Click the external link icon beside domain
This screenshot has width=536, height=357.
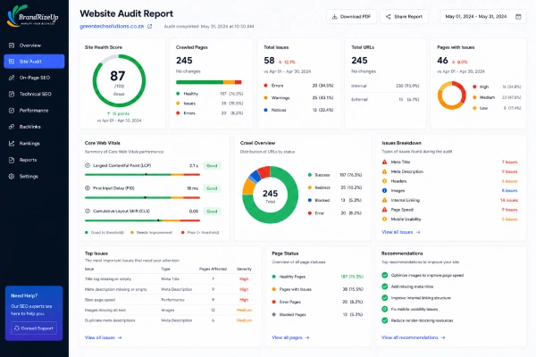click(x=150, y=26)
